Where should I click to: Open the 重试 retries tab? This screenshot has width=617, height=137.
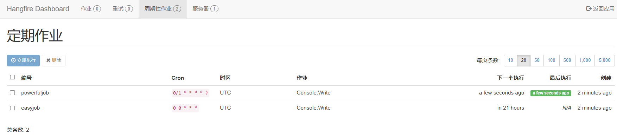pos(122,9)
